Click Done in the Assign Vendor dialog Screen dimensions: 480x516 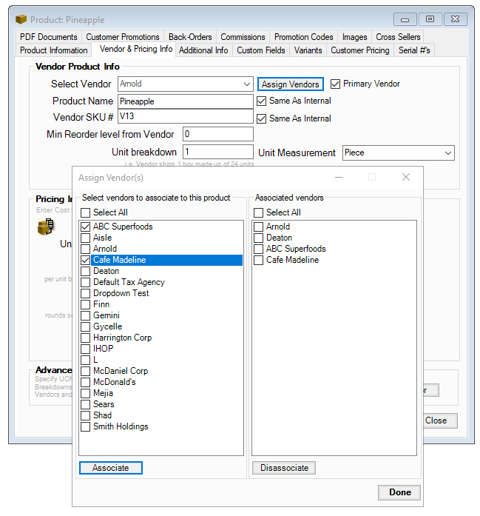coord(399,492)
